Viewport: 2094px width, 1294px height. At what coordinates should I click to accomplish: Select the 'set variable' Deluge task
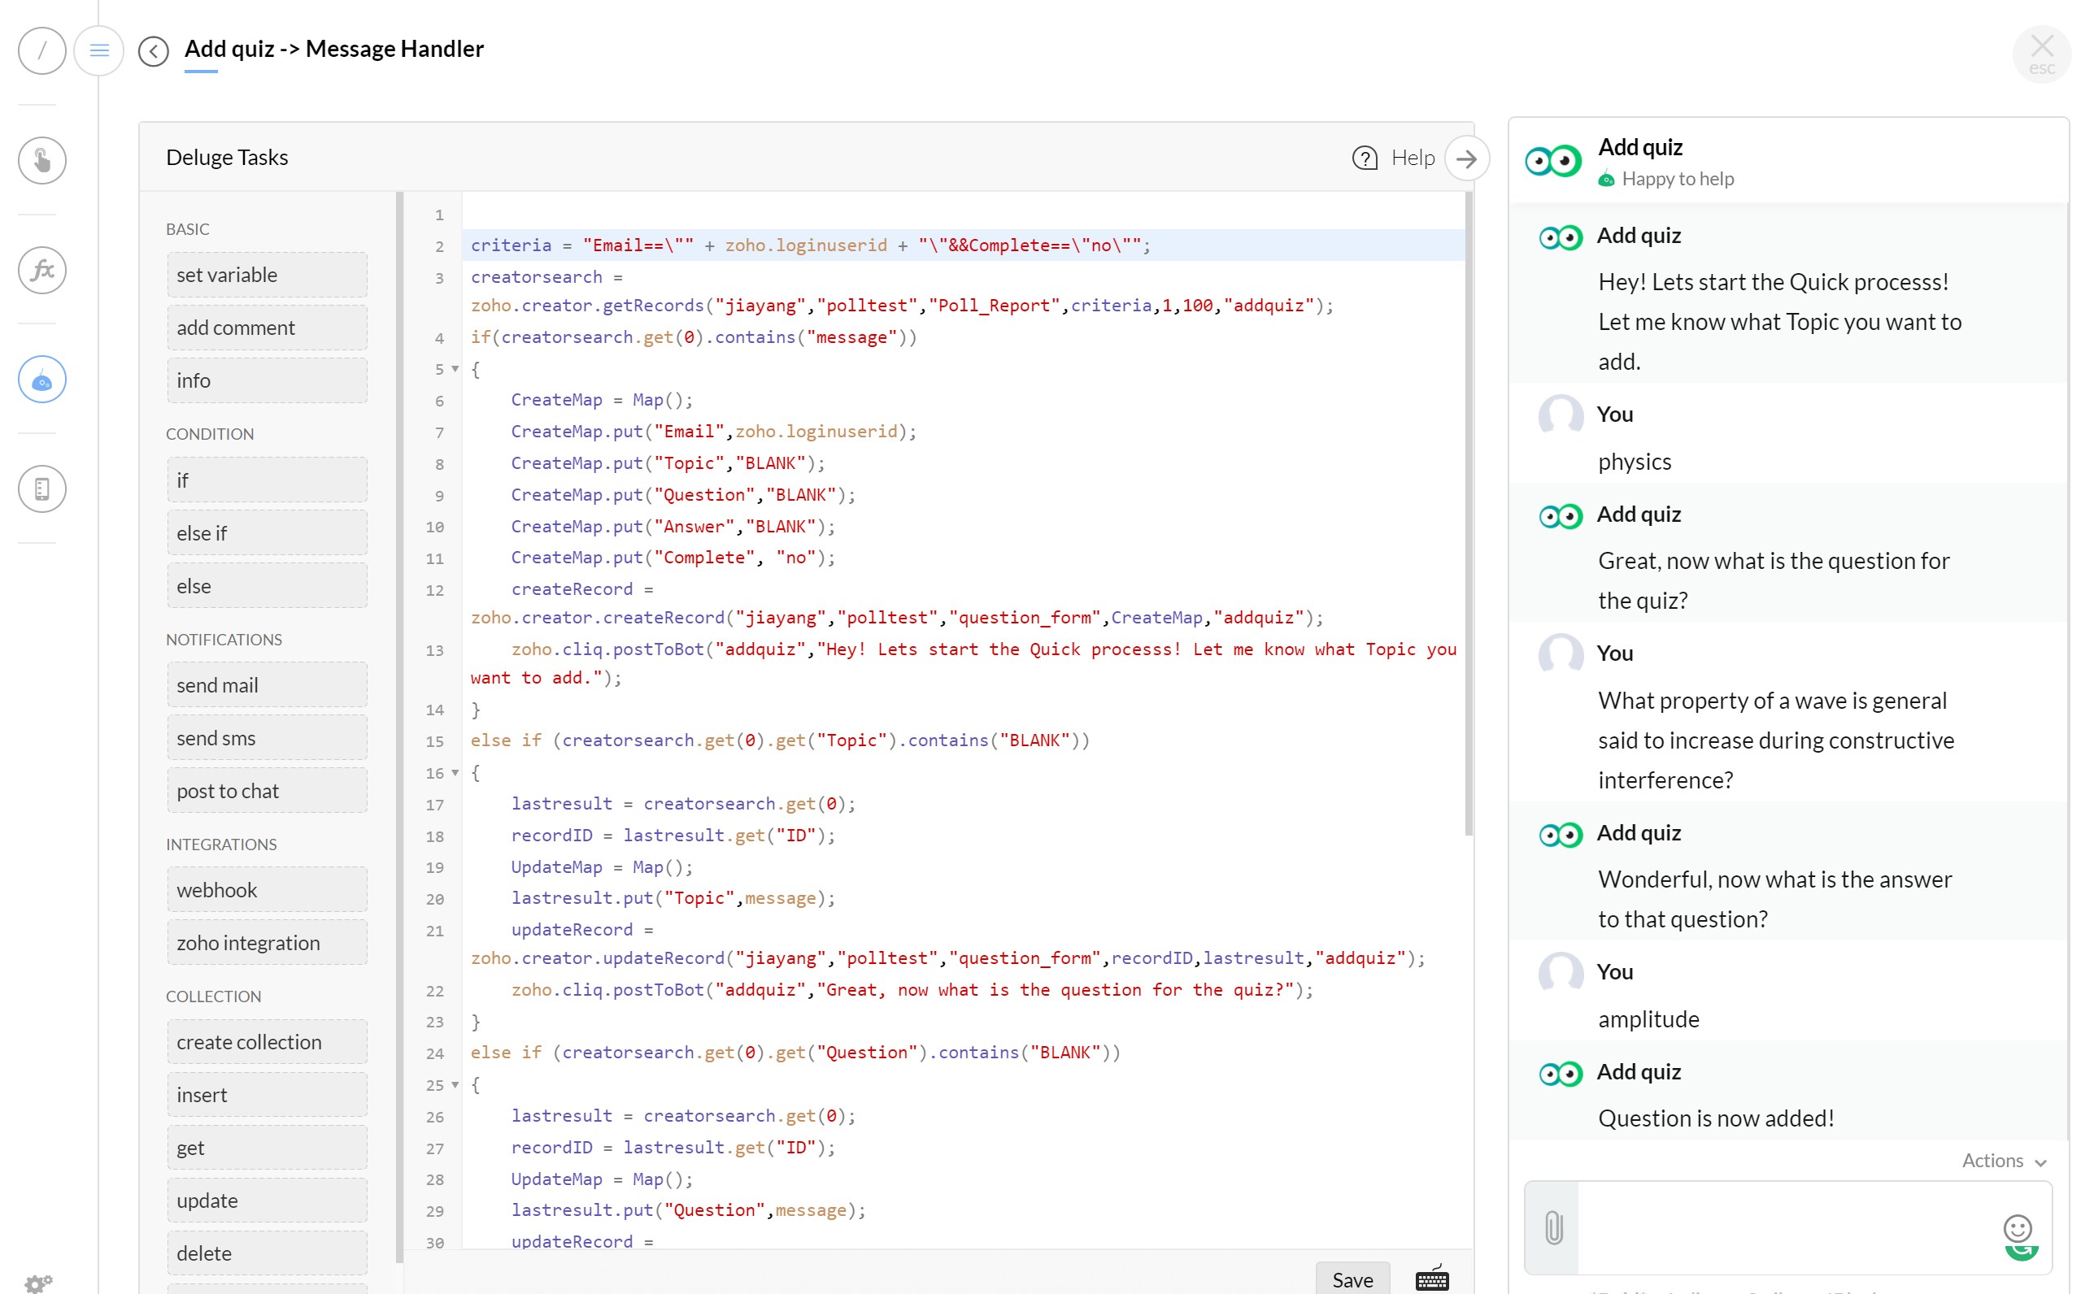[267, 275]
